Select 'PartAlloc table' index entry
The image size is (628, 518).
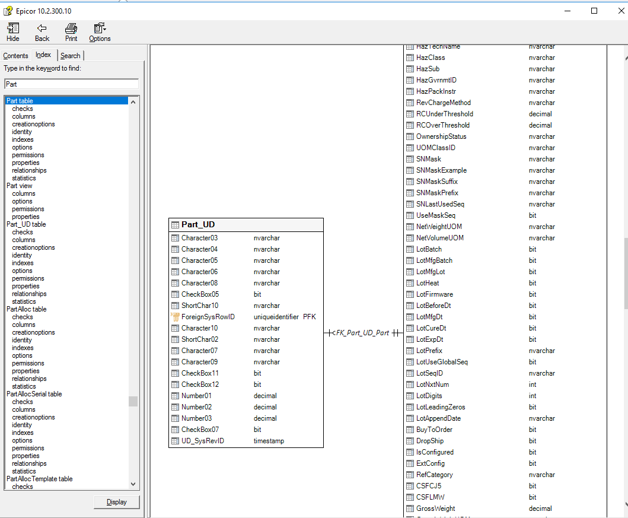coord(27,309)
